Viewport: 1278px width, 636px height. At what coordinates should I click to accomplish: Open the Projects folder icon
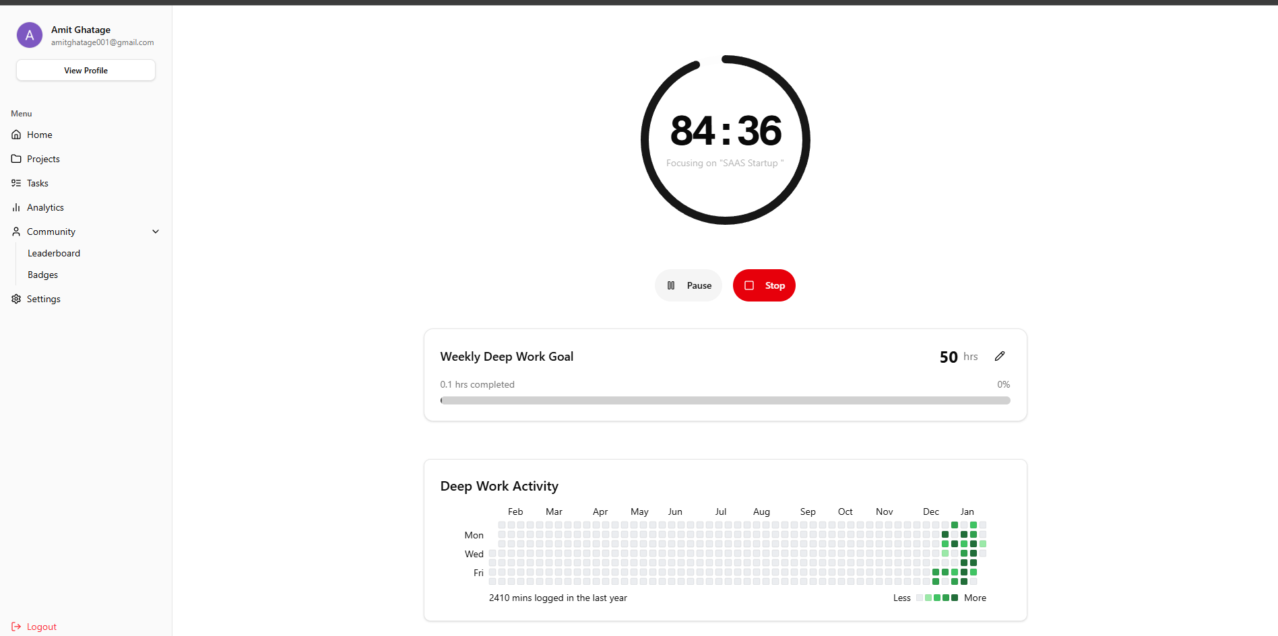pos(15,159)
